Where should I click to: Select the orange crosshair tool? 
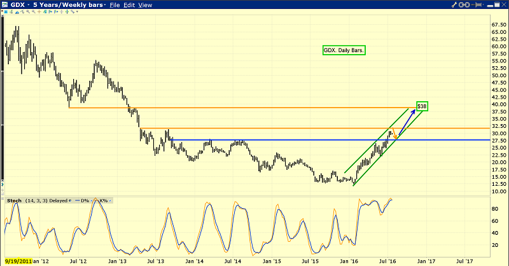(x=39, y=11)
